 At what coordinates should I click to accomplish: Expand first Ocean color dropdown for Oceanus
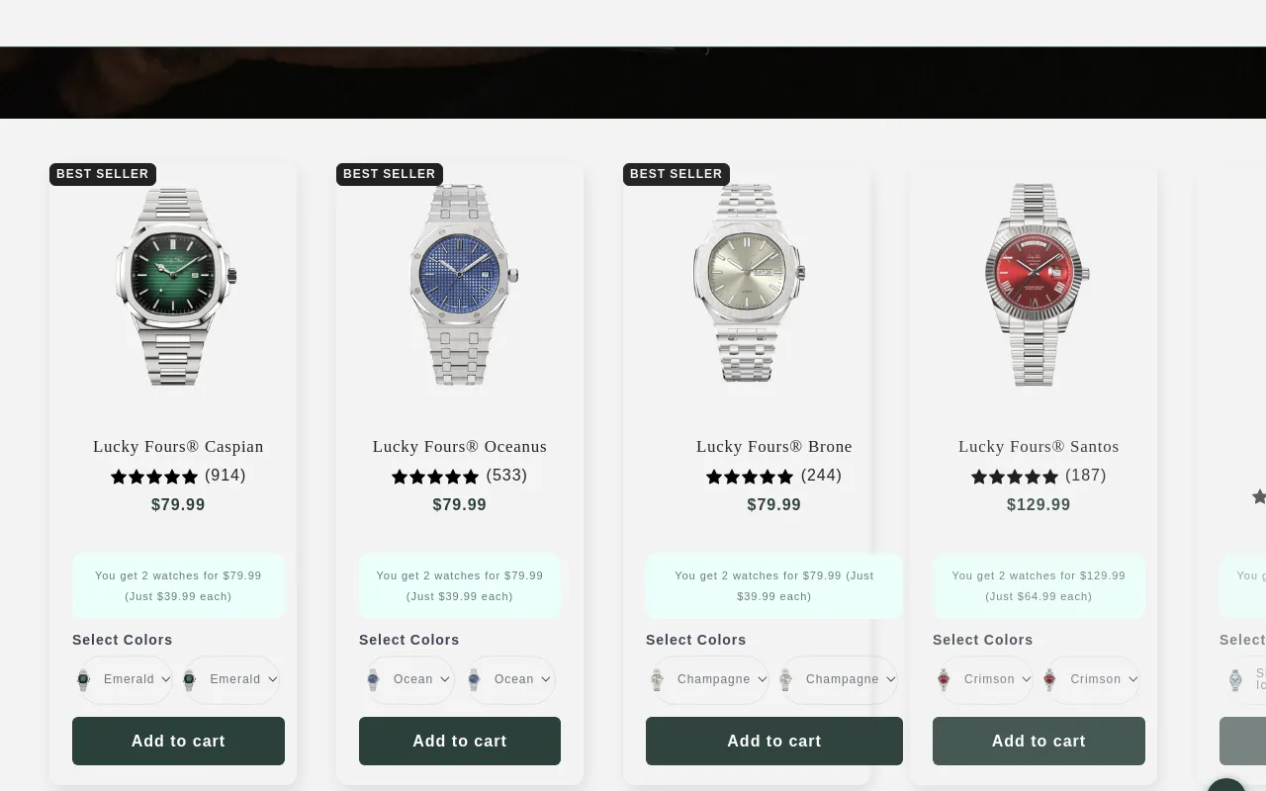(408, 679)
